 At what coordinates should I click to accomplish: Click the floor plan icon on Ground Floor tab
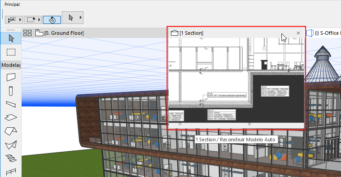pyautogui.click(x=39, y=33)
